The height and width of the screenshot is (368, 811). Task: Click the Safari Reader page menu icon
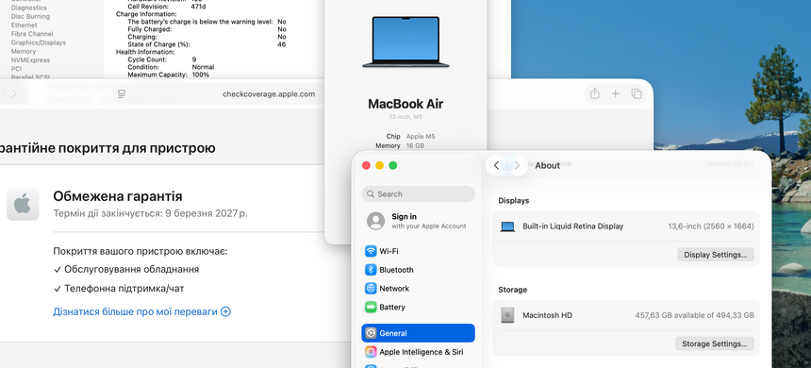[122, 93]
